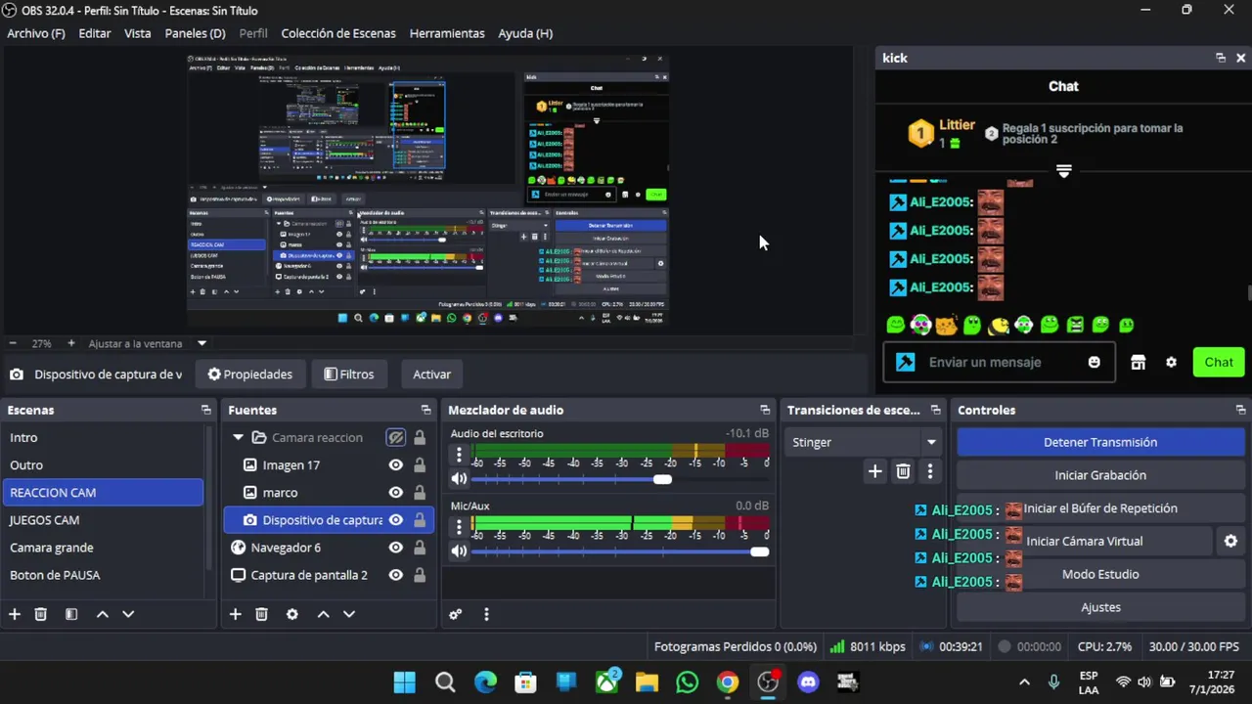Add a new scene with the plus icon in Escenas
This screenshot has width=1252, height=704.
point(15,614)
